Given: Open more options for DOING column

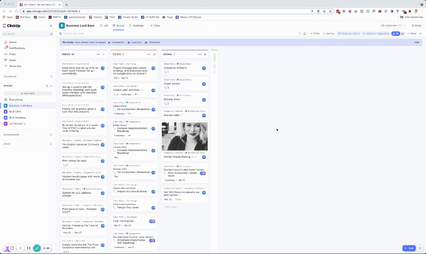Looking at the screenshot, I should (199, 54).
